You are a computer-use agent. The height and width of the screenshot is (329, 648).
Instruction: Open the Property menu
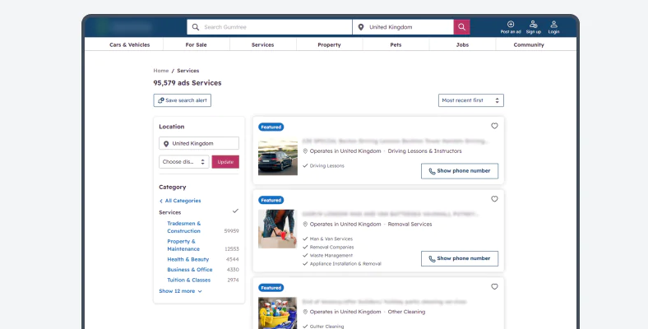329,45
